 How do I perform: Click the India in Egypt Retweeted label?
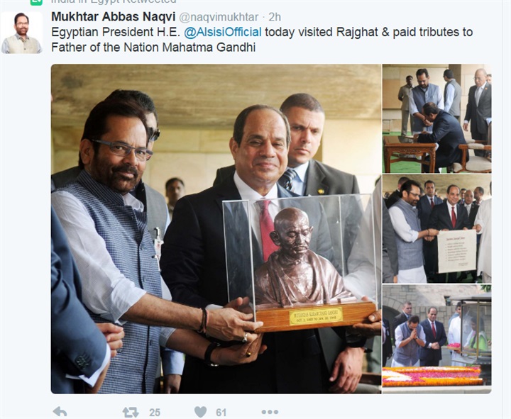(114, 1)
